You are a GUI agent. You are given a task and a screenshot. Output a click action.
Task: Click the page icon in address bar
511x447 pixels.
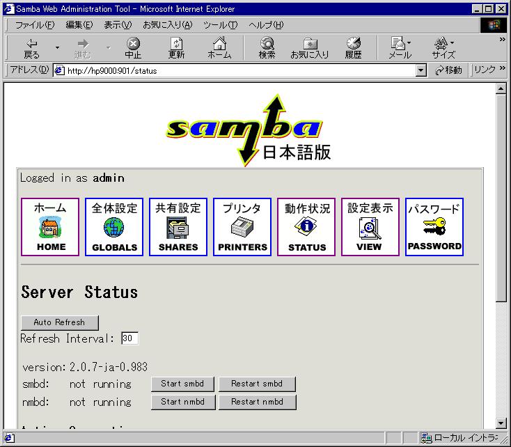59,70
